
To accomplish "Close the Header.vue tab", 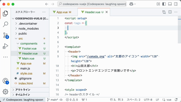I will pos(107,12).
